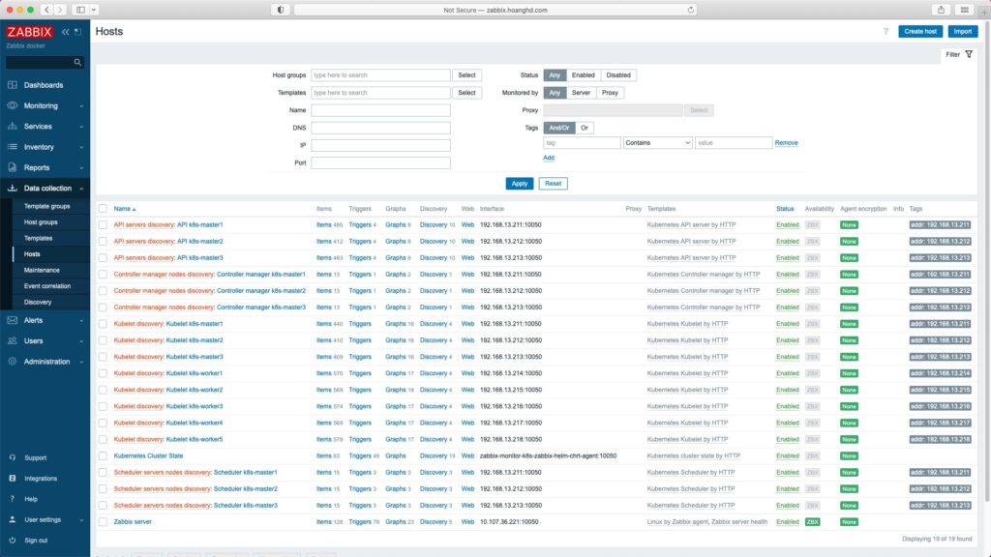991x557 pixels.
Task: Check the API k8s-master1 host checkbox
Action: coord(103,224)
